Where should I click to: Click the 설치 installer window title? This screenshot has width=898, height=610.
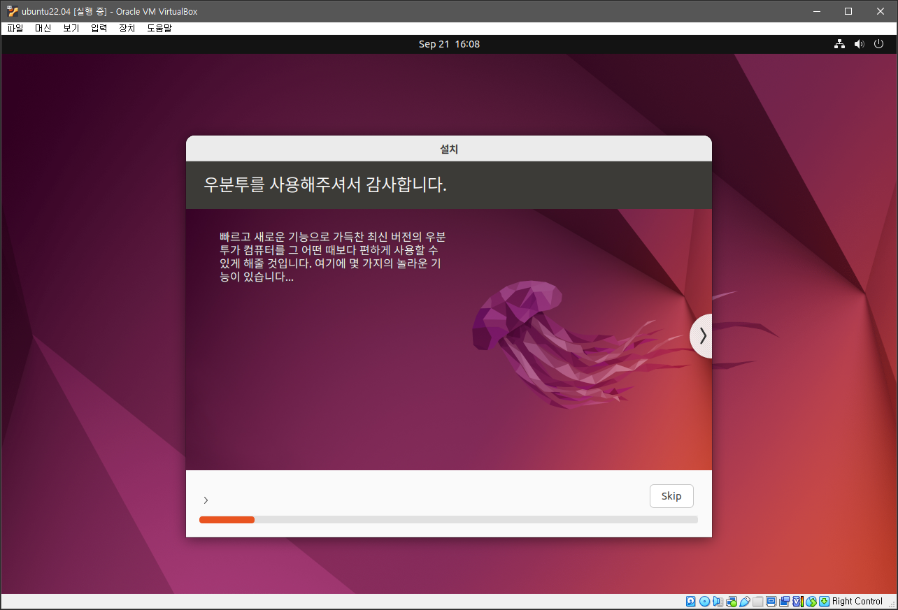pos(449,149)
